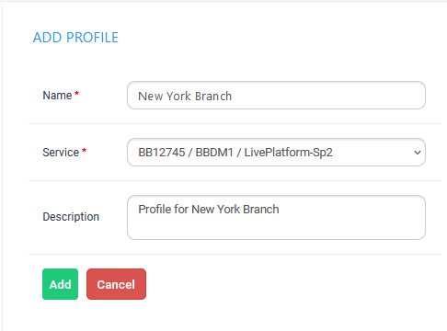Click the ADD PROFILE heading
Image resolution: width=447 pixels, height=331 pixels.
(75, 38)
